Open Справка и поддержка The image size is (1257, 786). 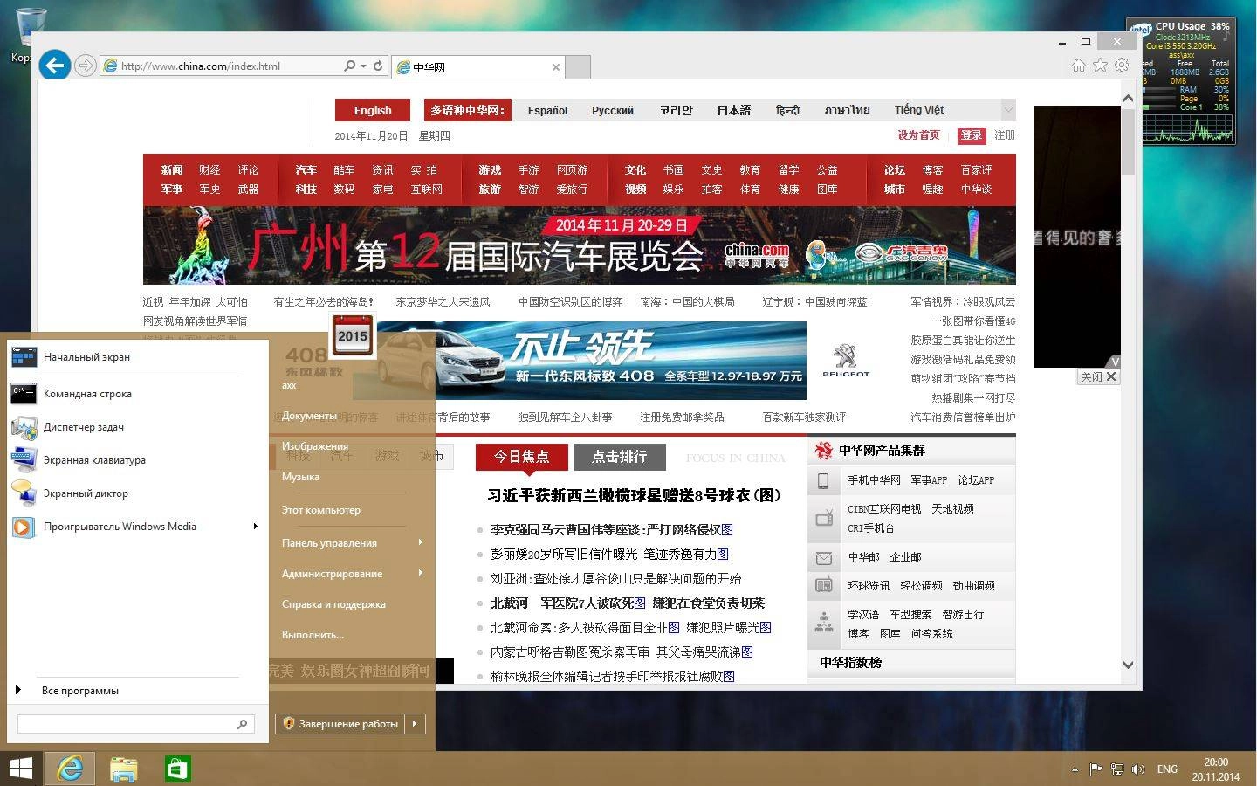tap(333, 604)
